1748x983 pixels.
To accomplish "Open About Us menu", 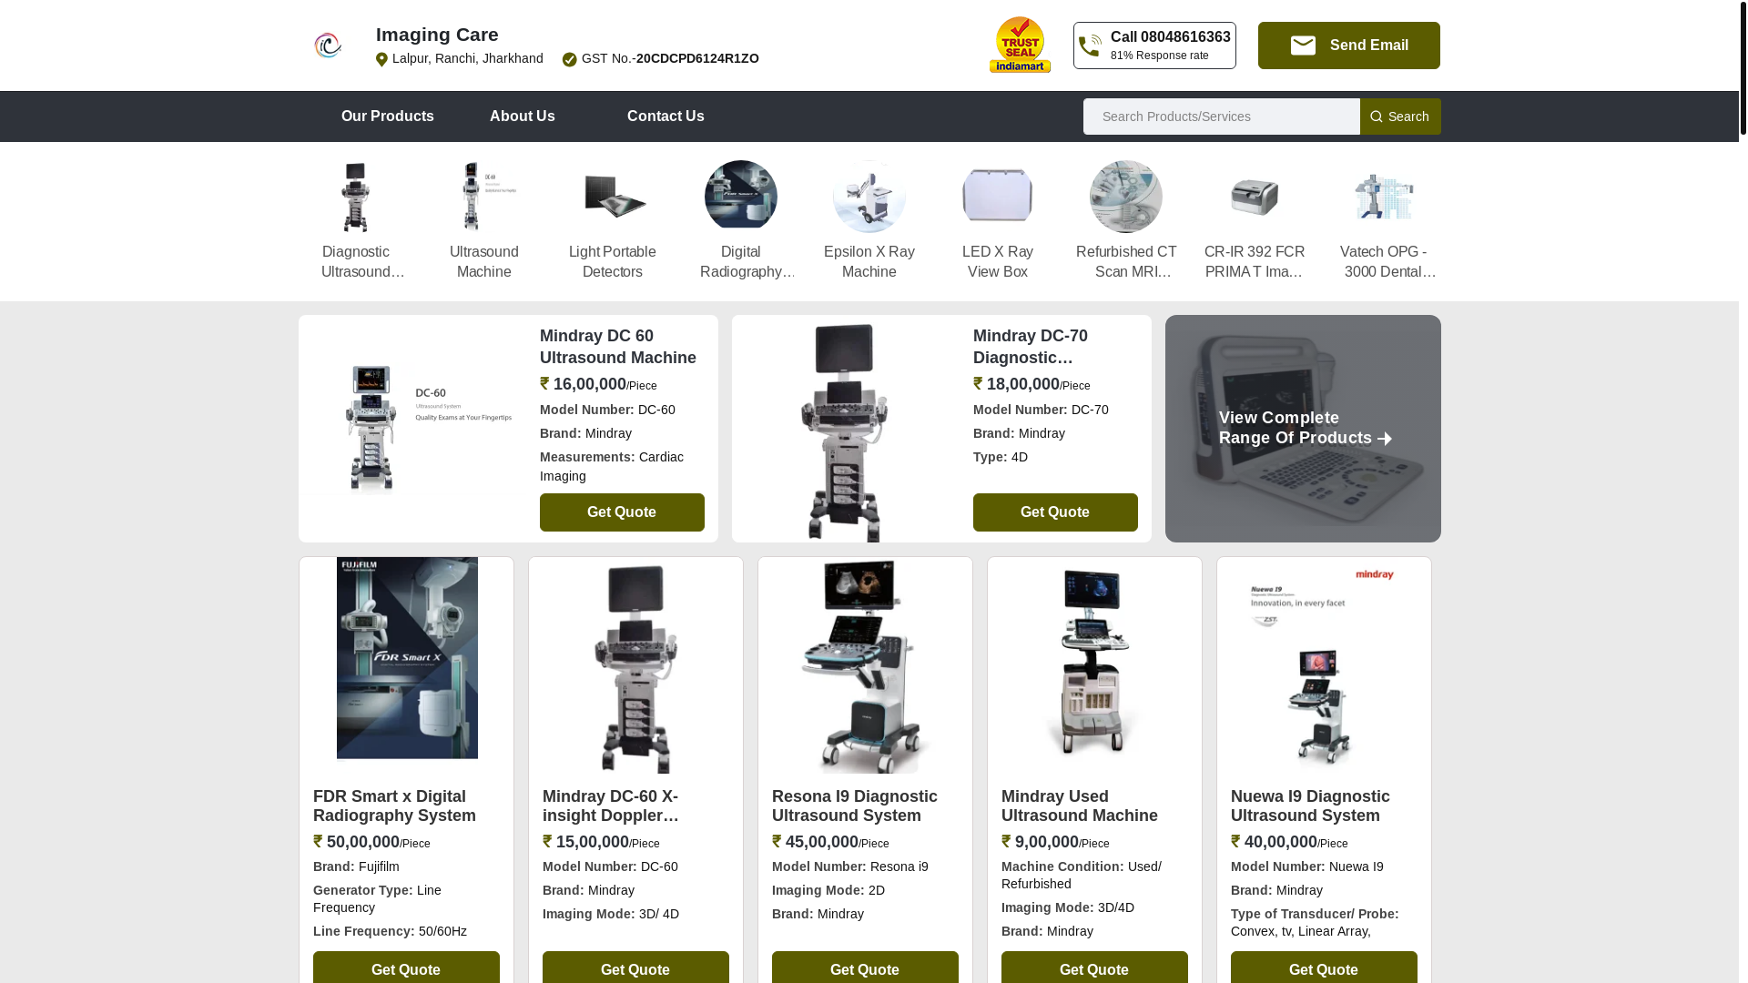I will pyautogui.click(x=523, y=117).
